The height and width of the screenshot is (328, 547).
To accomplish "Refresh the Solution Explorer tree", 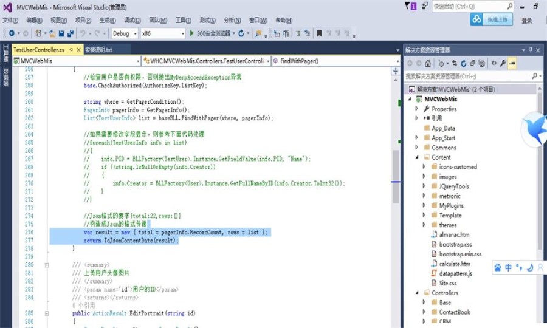I will click(463, 63).
